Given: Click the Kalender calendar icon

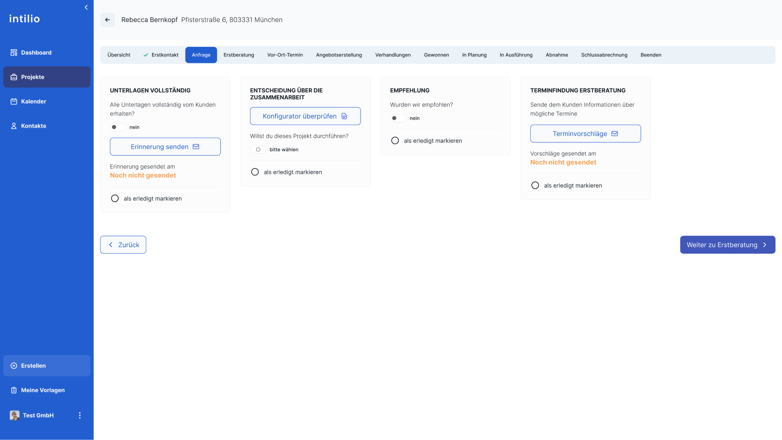Looking at the screenshot, I should 14,101.
